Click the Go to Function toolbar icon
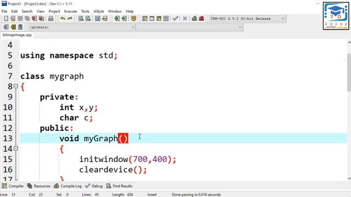 98,19
